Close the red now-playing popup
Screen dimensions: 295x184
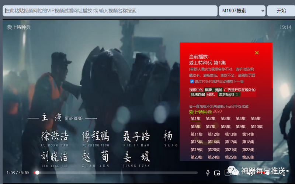(257, 53)
